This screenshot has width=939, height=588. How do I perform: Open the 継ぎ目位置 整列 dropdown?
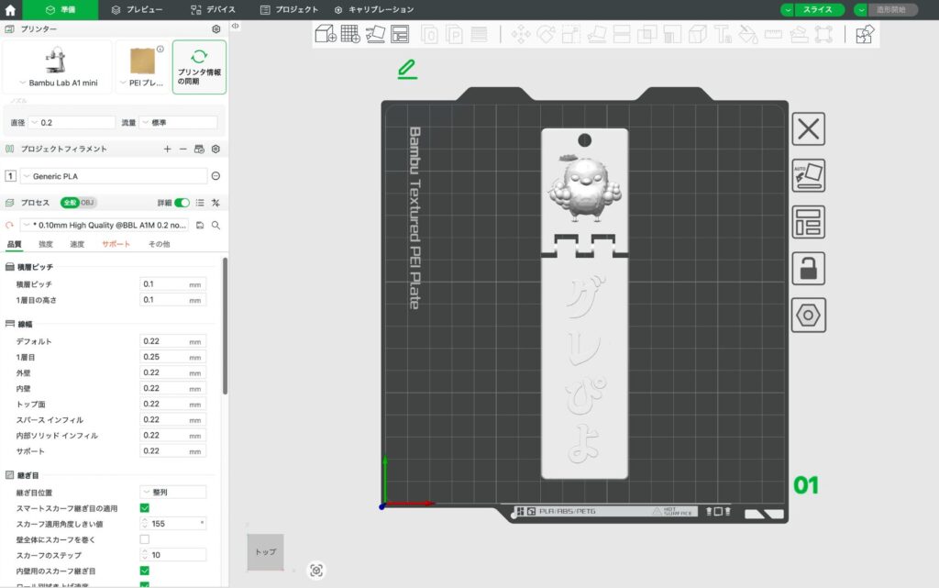point(173,493)
